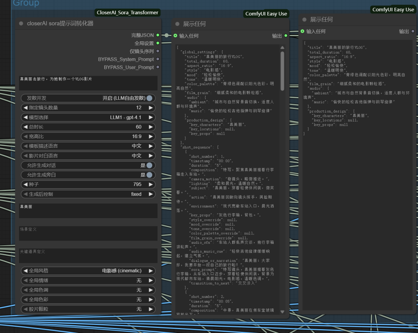Turn off the 允许生成旁白 toggle
Image resolution: width=418 pixels, height=333 pixels.
click(149, 175)
